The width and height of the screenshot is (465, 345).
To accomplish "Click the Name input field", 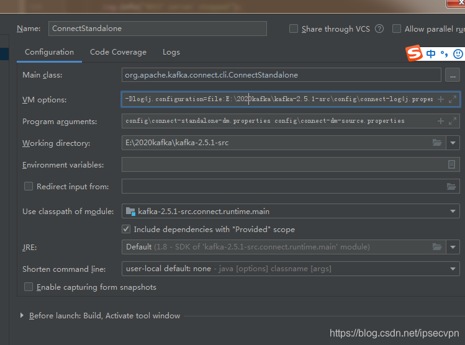I will pos(158,29).
